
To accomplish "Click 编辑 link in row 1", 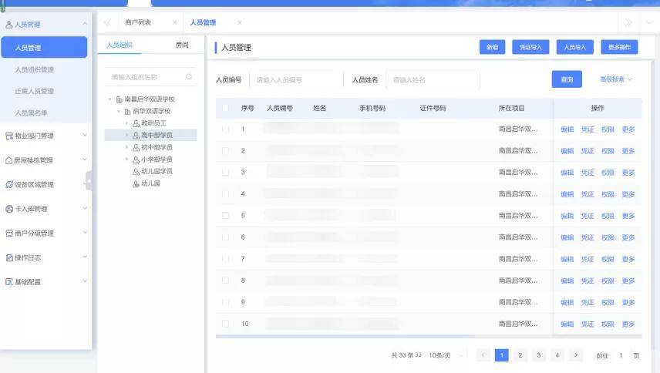I will pos(567,129).
